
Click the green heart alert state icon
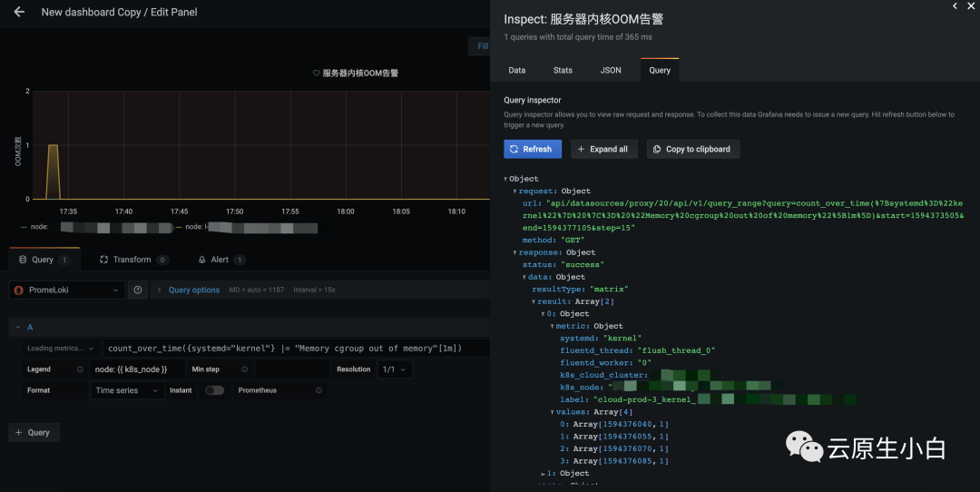[x=316, y=74]
